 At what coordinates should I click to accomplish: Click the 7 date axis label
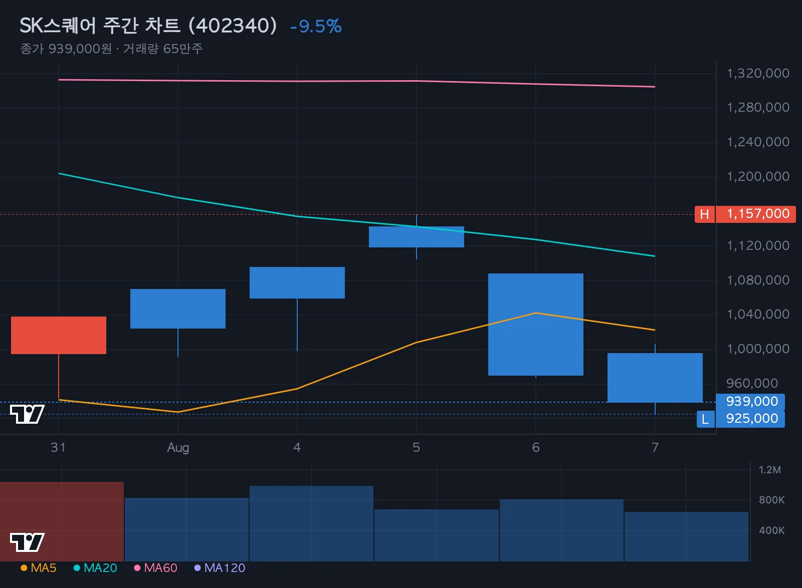[655, 447]
